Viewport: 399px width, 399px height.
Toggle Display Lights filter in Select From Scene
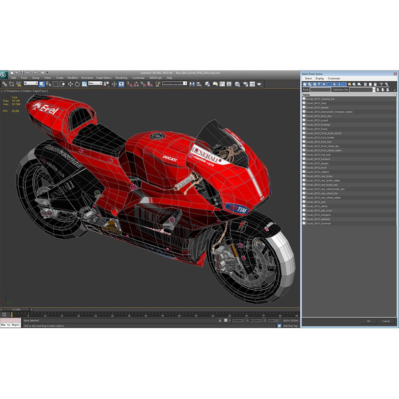tap(314, 84)
